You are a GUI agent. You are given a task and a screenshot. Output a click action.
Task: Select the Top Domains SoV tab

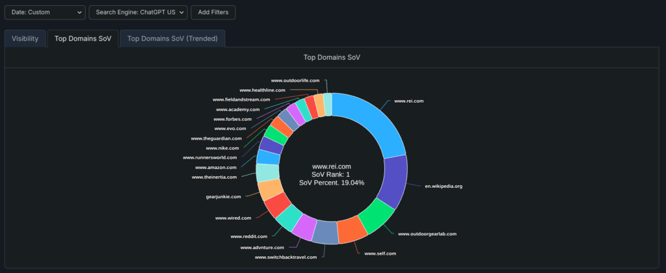click(x=83, y=38)
